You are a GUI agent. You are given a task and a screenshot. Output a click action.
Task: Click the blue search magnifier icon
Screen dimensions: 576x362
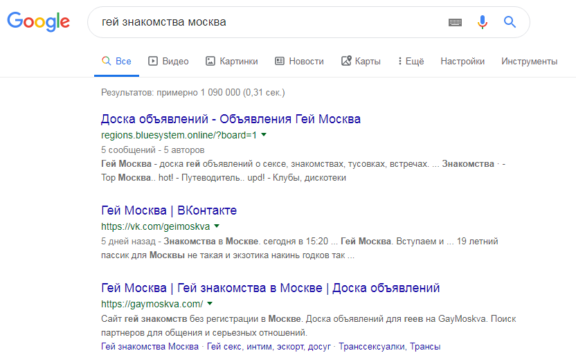click(x=510, y=22)
